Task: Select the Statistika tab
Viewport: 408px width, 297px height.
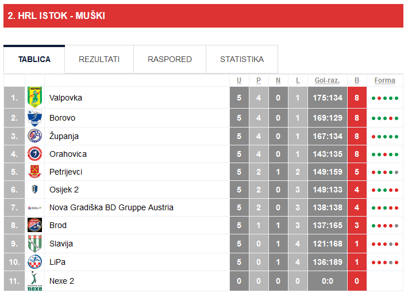Action: 242,59
